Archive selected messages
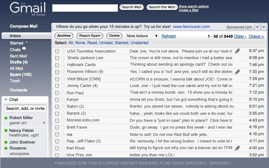 tap(64, 36)
